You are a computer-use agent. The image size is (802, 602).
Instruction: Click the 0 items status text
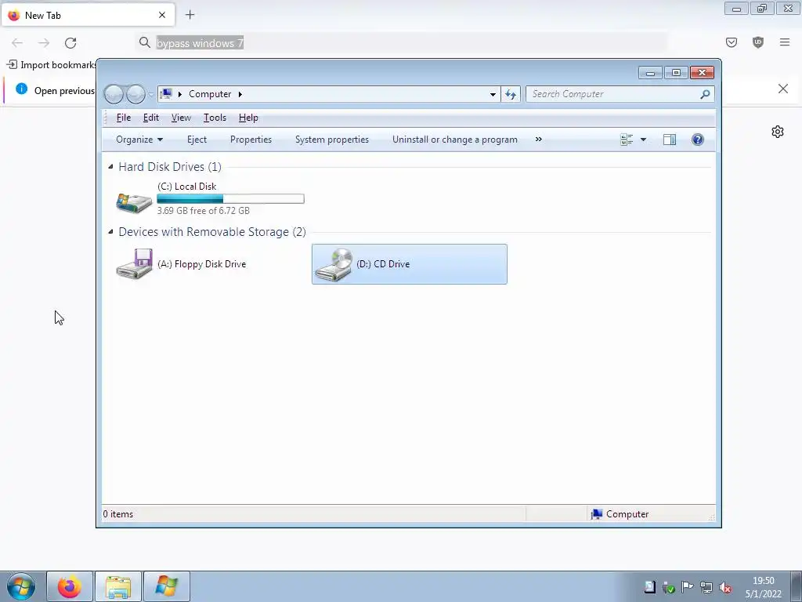pyautogui.click(x=118, y=514)
